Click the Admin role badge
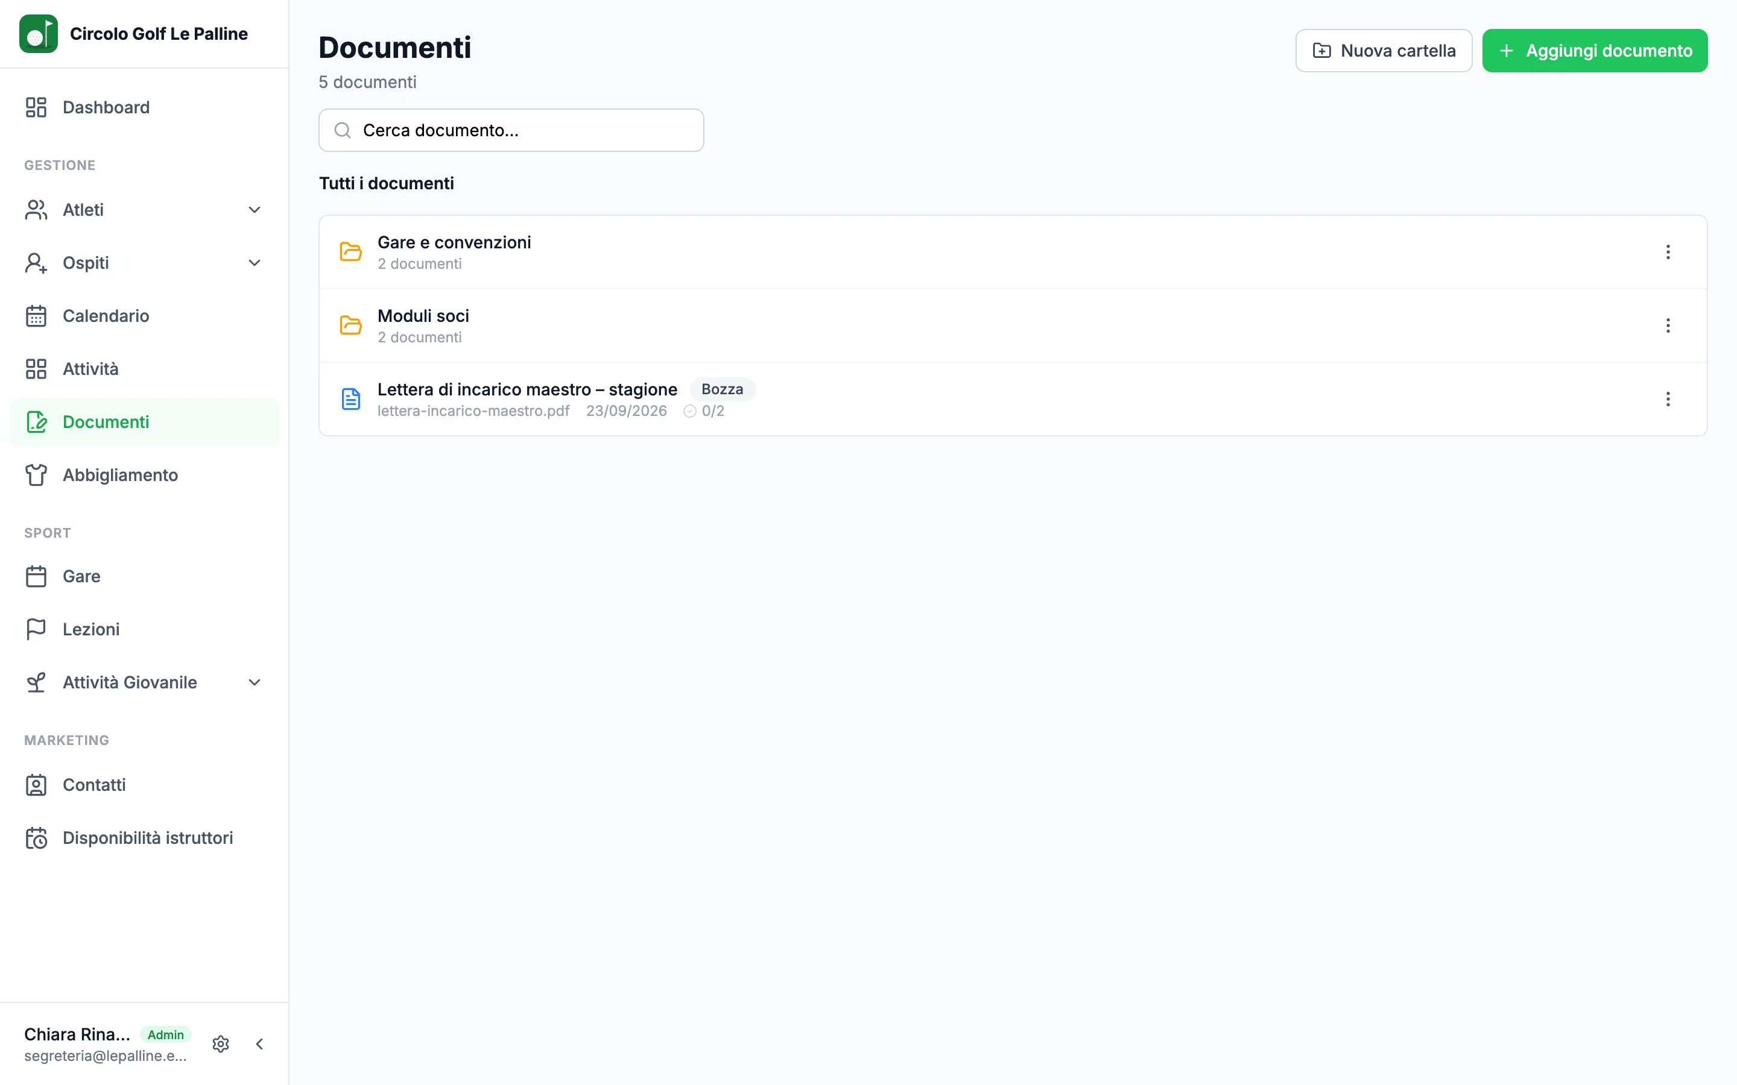1737x1085 pixels. [166, 1035]
